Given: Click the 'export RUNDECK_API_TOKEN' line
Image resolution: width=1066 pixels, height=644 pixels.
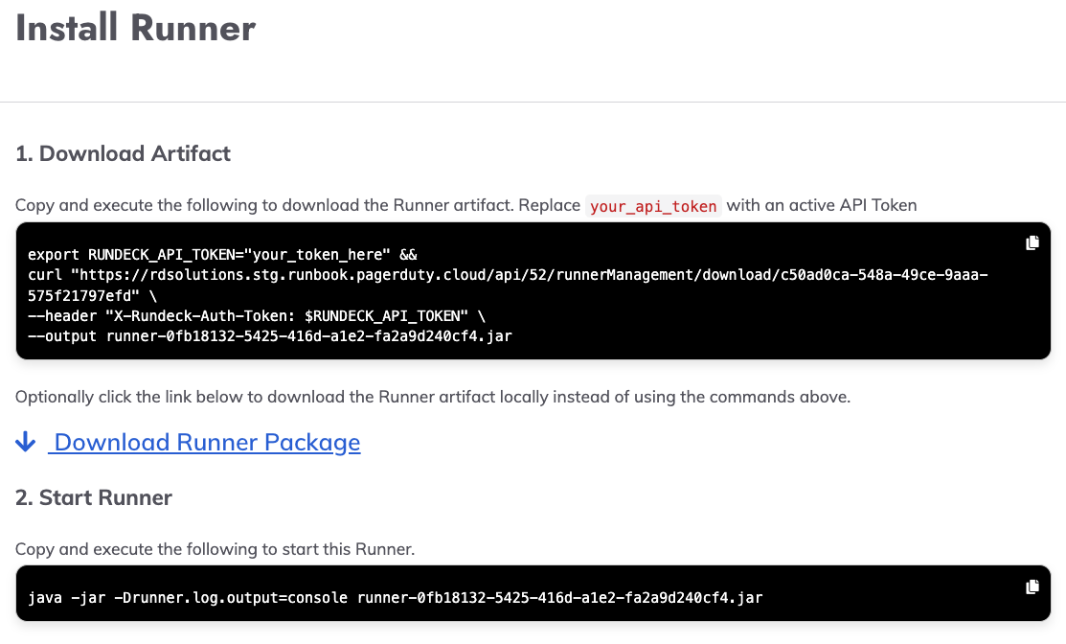Looking at the screenshot, I should click(x=222, y=255).
